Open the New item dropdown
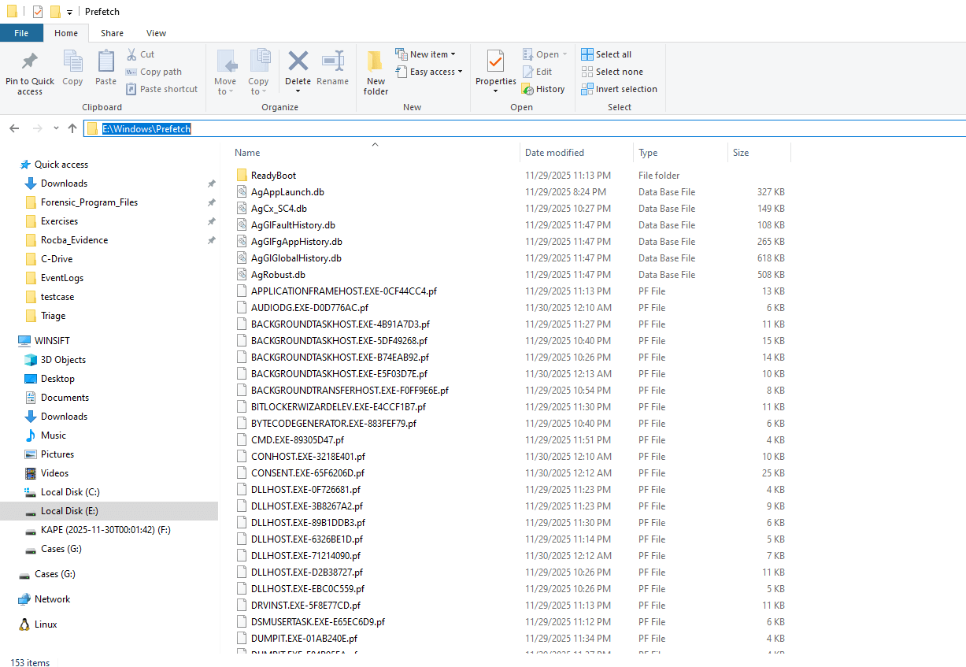Viewport: 966px width, 667px height. [426, 54]
